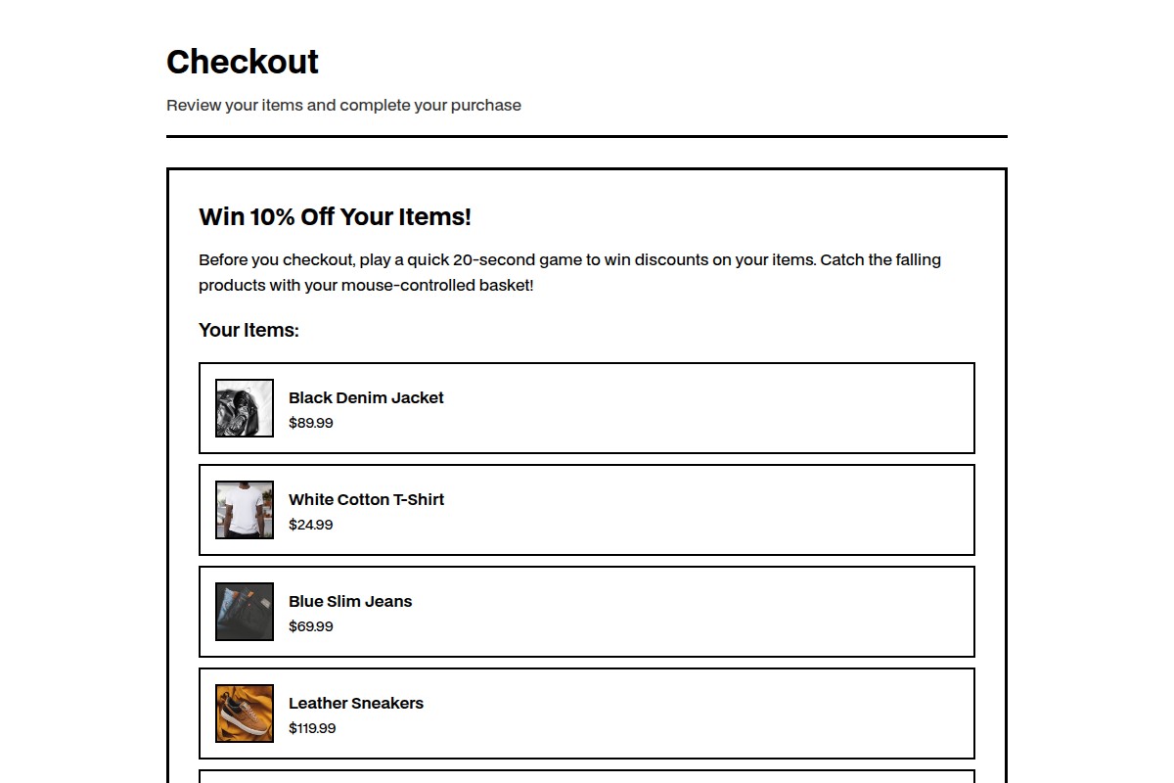The width and height of the screenshot is (1174, 783).
Task: Click the $24.99 price label
Action: pos(310,525)
